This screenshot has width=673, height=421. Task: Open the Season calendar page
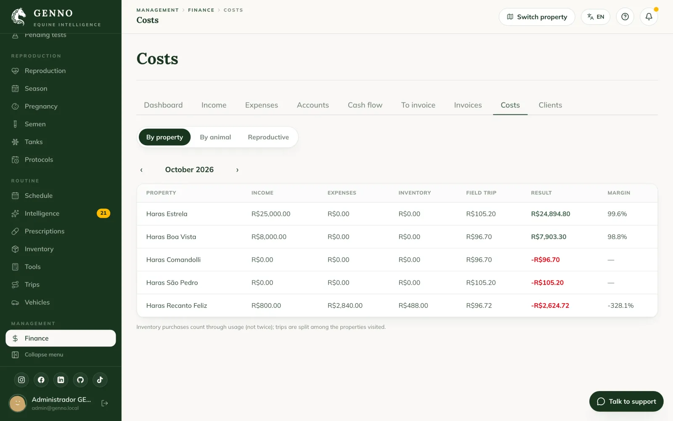61,88
